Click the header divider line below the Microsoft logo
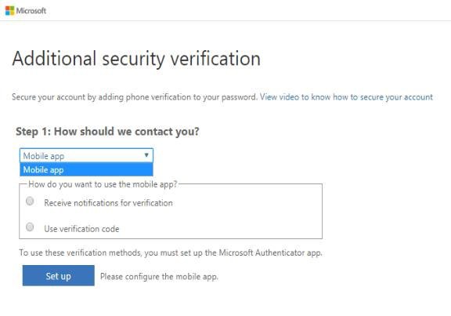This screenshot has height=316, width=451. pyautogui.click(x=225, y=20)
